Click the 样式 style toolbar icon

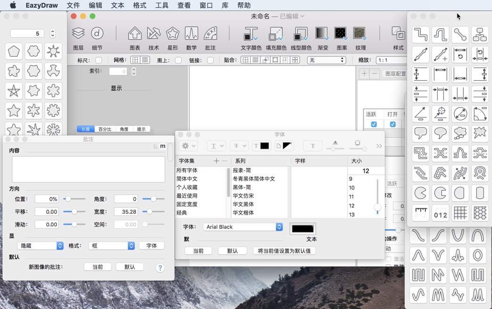(398, 33)
